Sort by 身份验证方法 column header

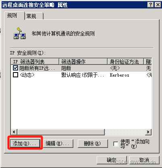(126, 62)
